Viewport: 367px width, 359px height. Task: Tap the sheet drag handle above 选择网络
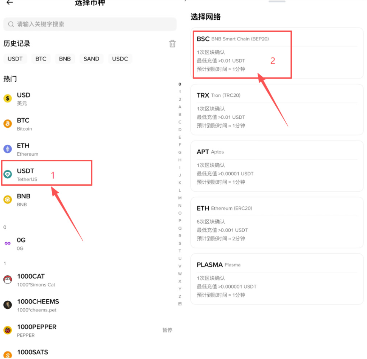277,2
